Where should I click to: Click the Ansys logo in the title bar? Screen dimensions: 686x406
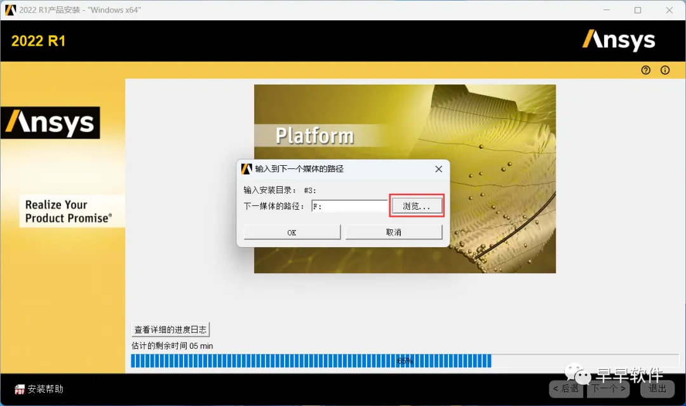11,10
